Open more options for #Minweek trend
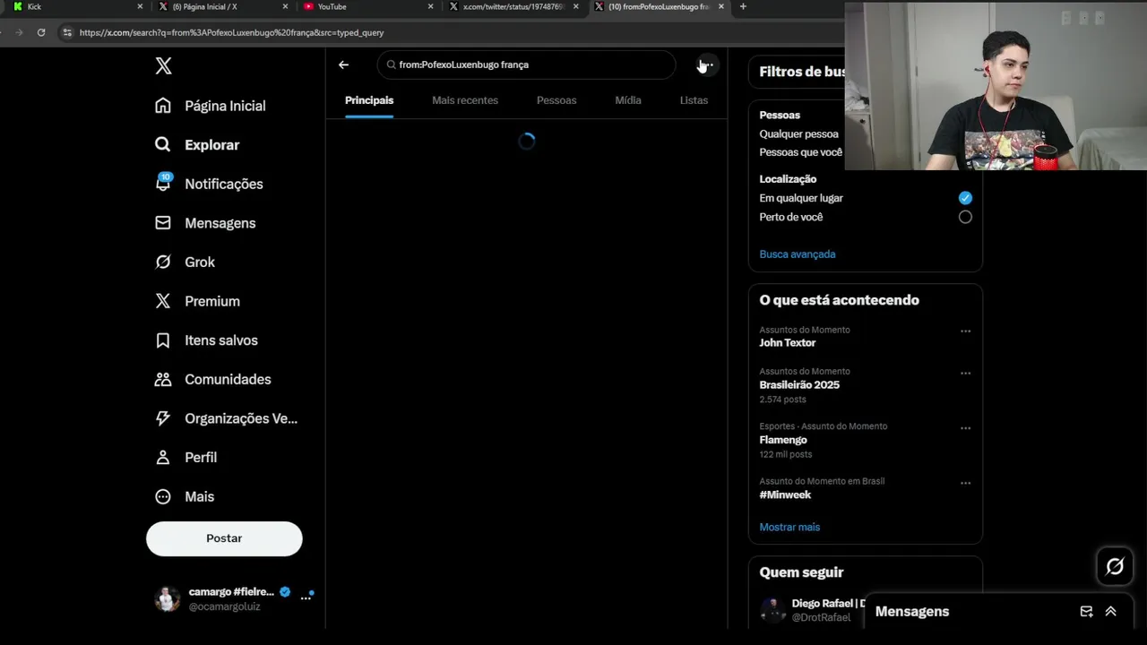The height and width of the screenshot is (645, 1147). 965,483
